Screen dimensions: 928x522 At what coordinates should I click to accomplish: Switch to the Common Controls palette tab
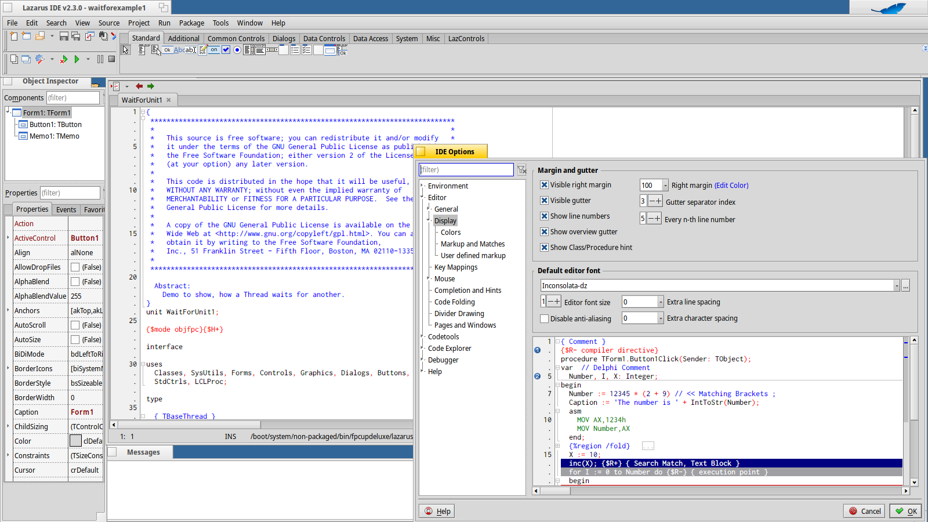(x=235, y=39)
